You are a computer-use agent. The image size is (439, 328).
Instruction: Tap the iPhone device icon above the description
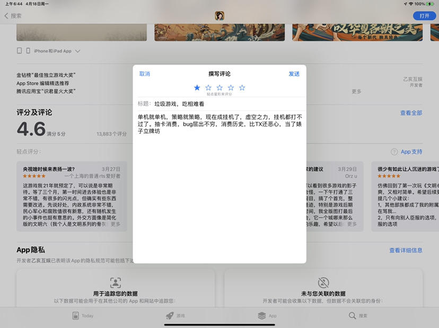[x=28, y=51]
